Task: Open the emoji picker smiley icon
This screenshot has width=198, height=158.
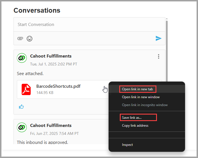Action: 30,39
